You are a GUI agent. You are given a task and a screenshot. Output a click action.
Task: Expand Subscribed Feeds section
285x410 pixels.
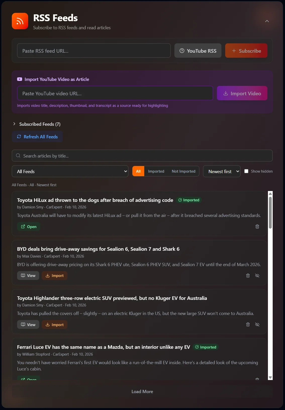(37, 124)
